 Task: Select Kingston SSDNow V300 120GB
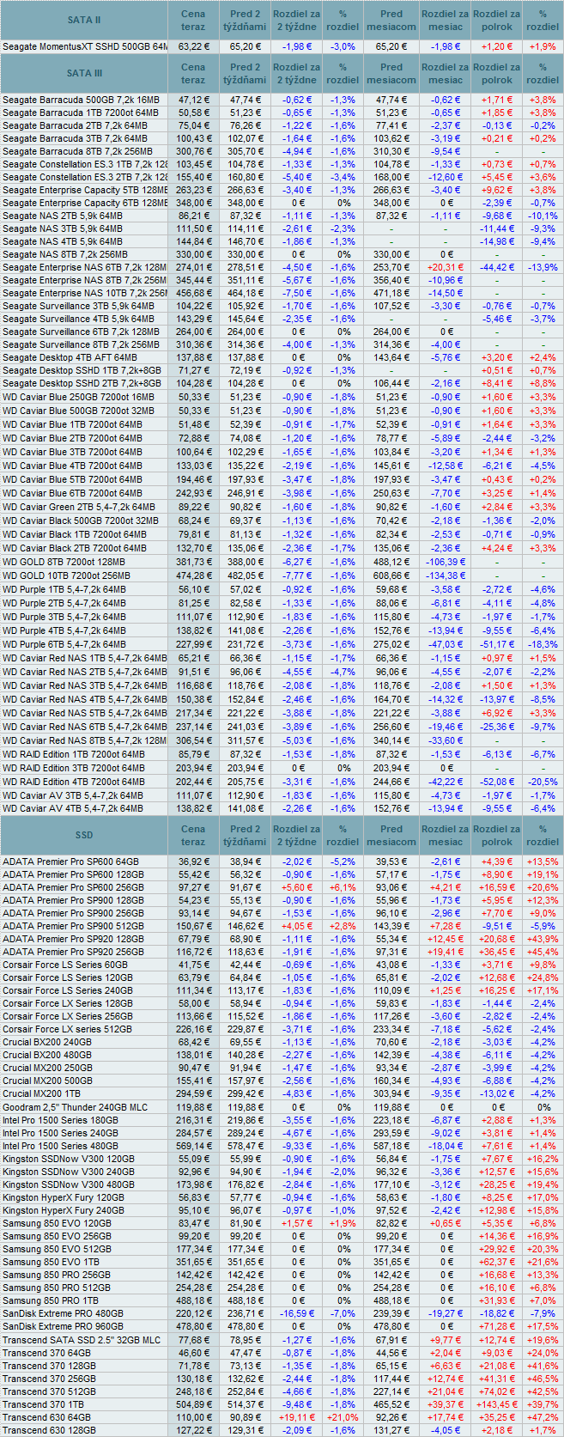(69, 1159)
